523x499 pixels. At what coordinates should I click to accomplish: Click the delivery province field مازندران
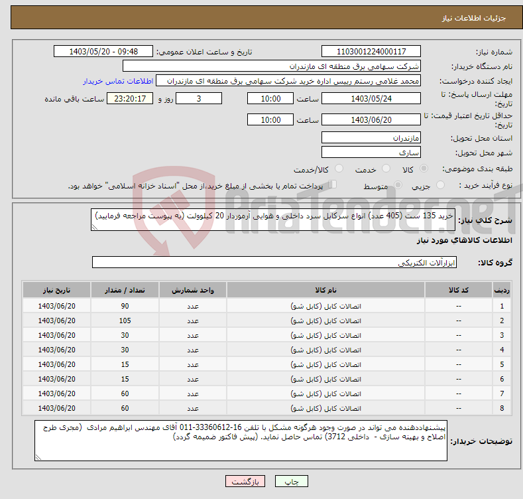[x=371, y=137]
